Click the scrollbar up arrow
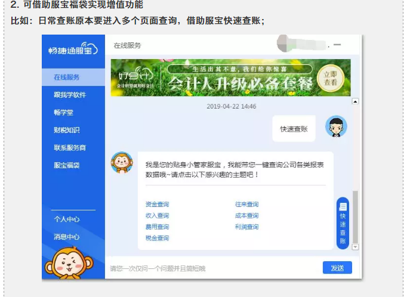 pyautogui.click(x=356, y=102)
